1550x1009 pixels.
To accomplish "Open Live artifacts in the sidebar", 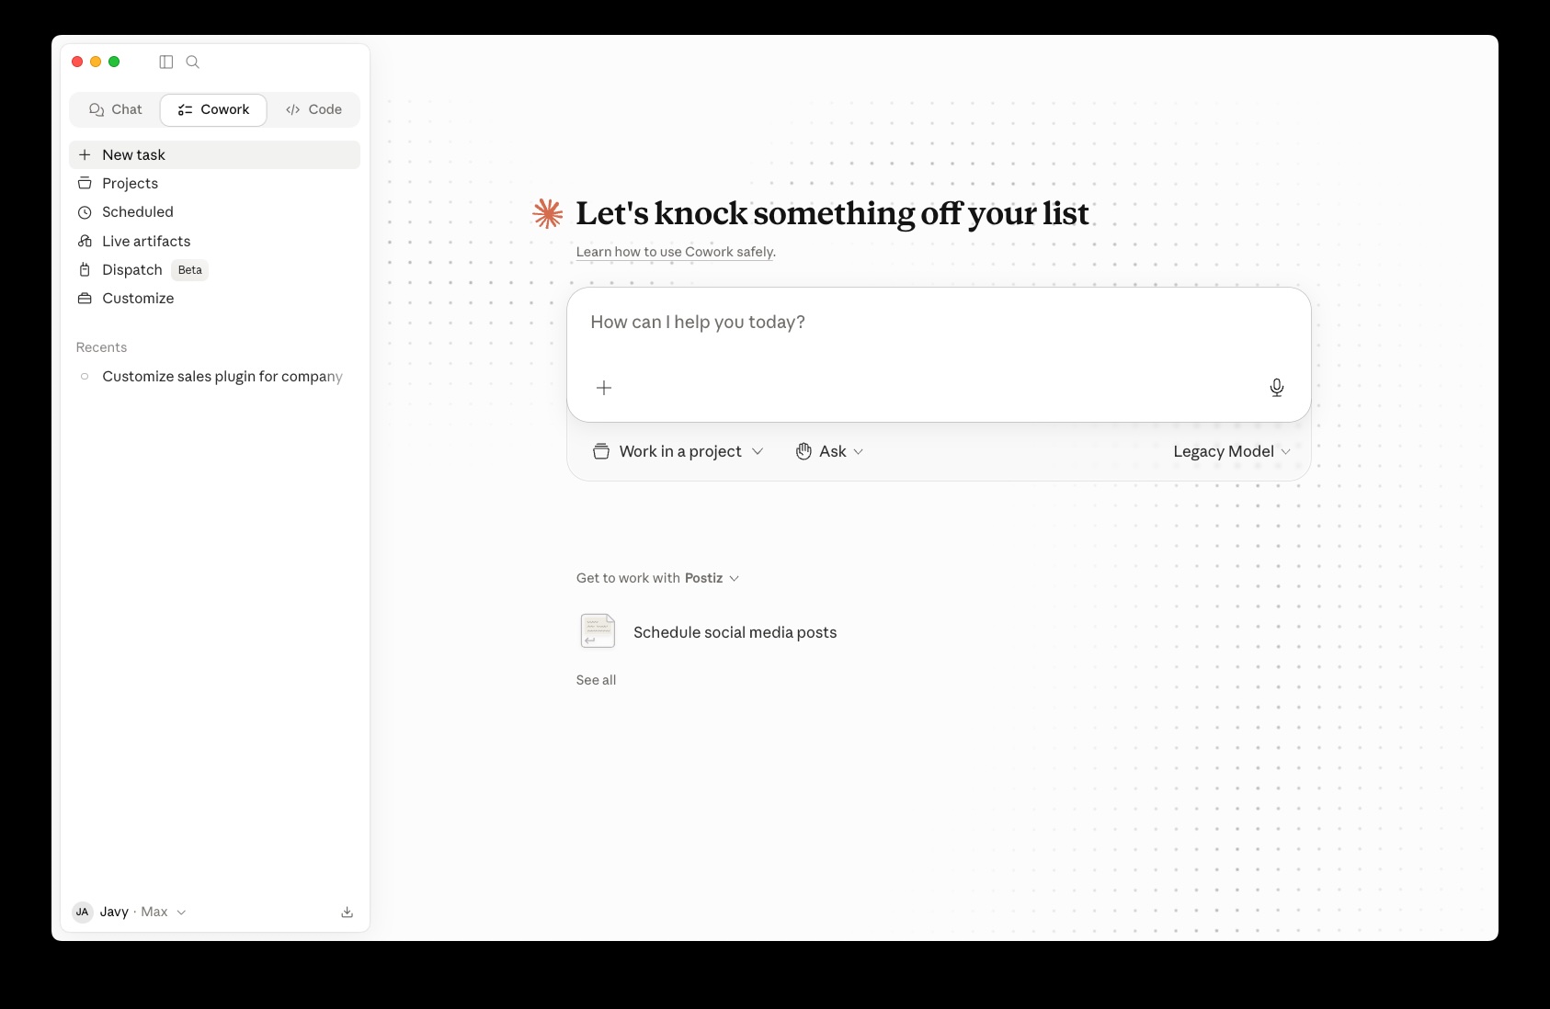I will coord(214,241).
